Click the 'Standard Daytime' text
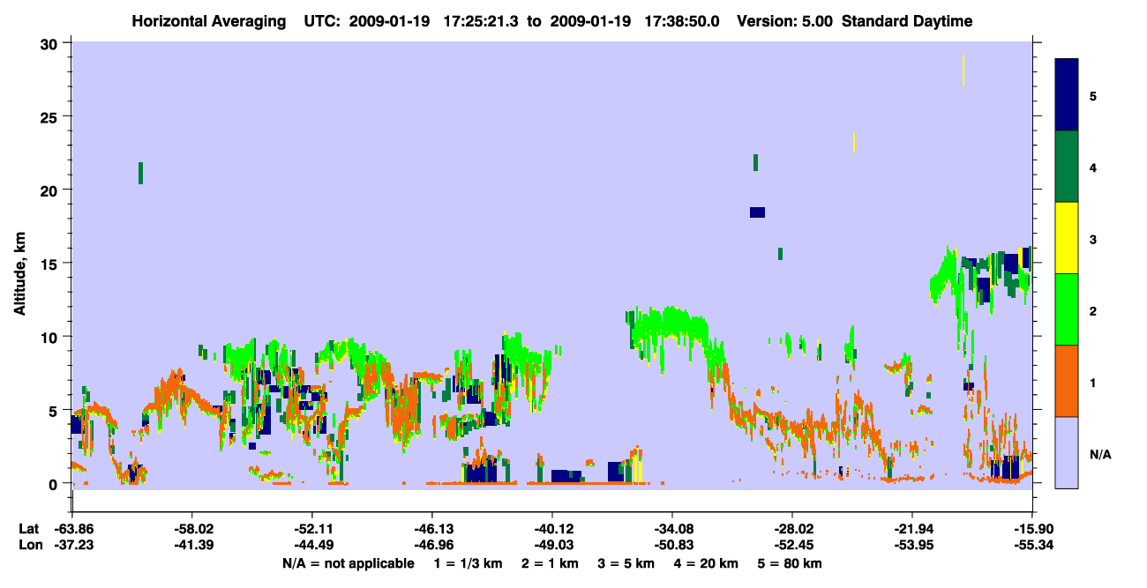 click(x=907, y=21)
